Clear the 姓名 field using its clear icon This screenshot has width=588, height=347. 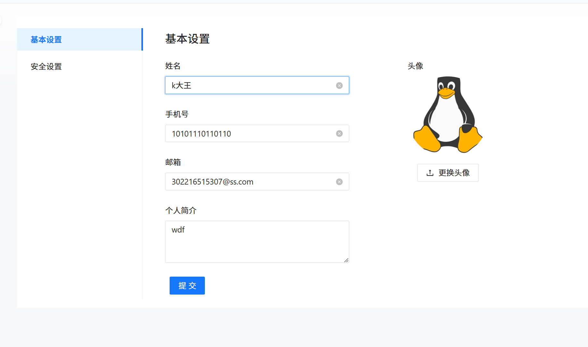339,85
